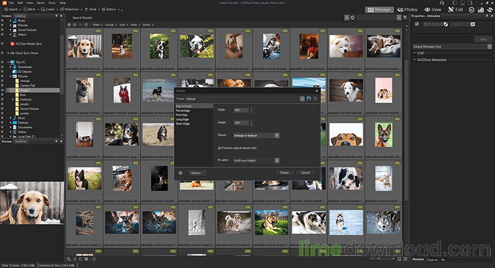Screen dimensions: 495x268
Task: Open the 365 mode icon
Action: click(470, 10)
